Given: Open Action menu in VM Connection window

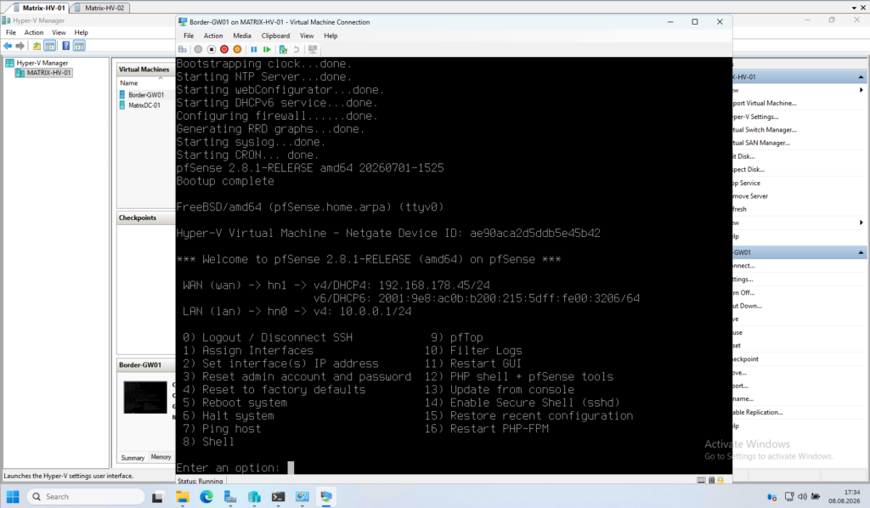Looking at the screenshot, I should [x=213, y=36].
